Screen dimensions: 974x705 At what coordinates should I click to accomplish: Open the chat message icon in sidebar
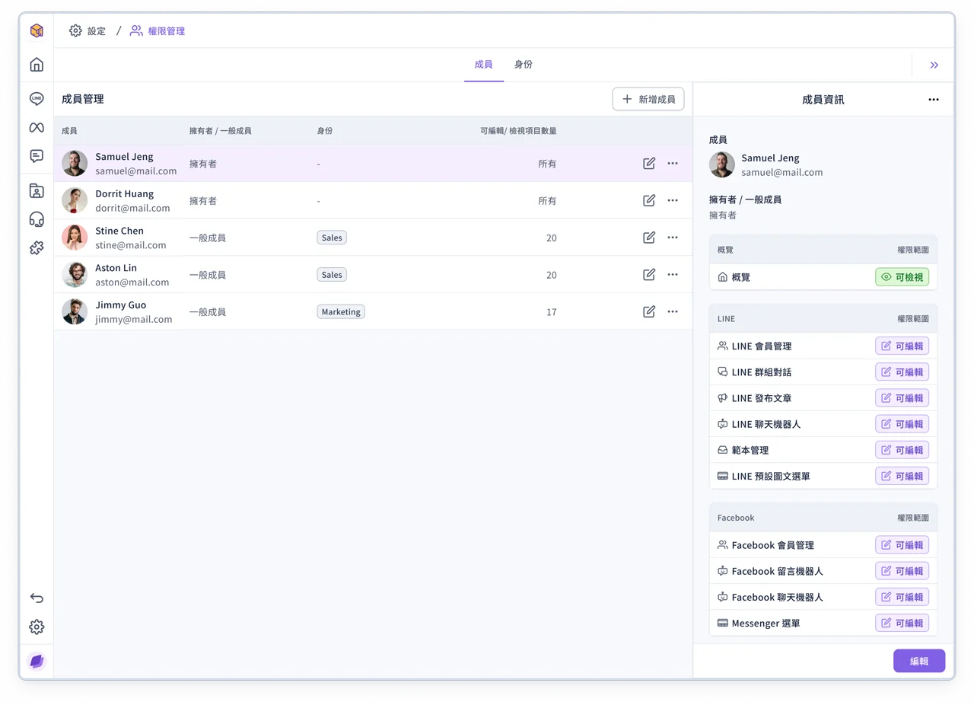point(37,156)
